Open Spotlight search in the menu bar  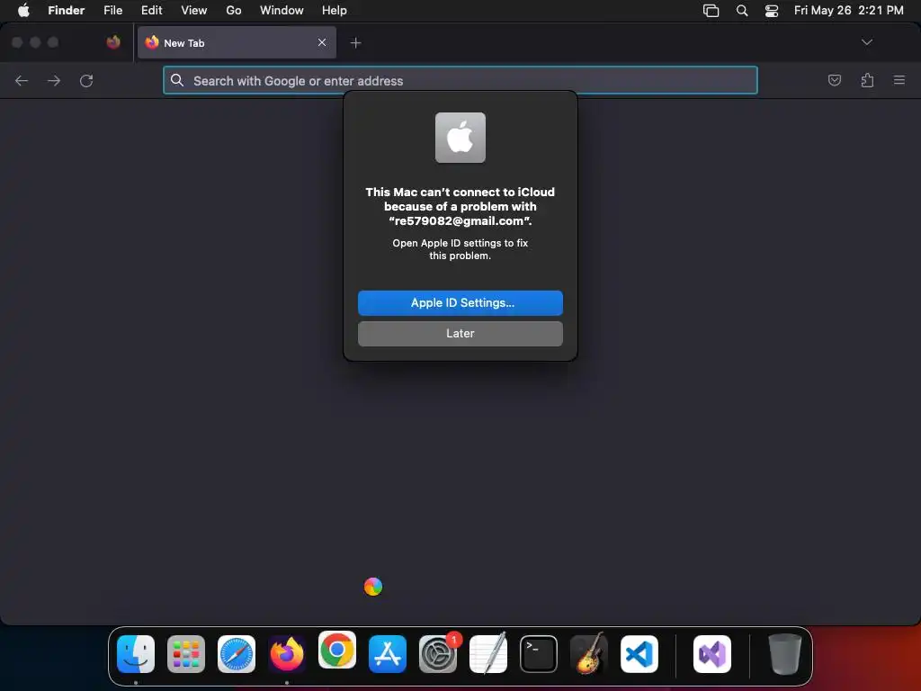click(742, 10)
